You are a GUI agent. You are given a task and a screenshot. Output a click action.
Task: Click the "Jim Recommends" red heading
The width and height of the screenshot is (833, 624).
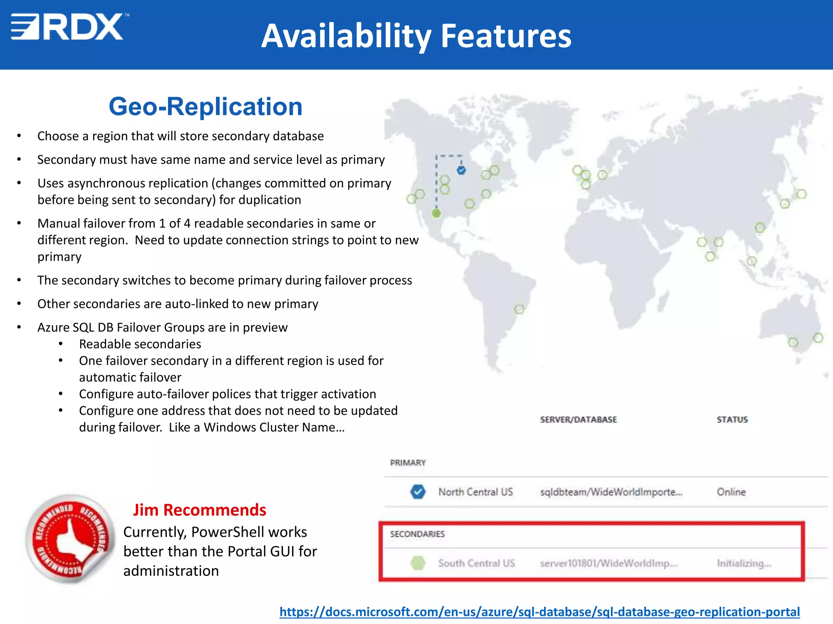(199, 510)
